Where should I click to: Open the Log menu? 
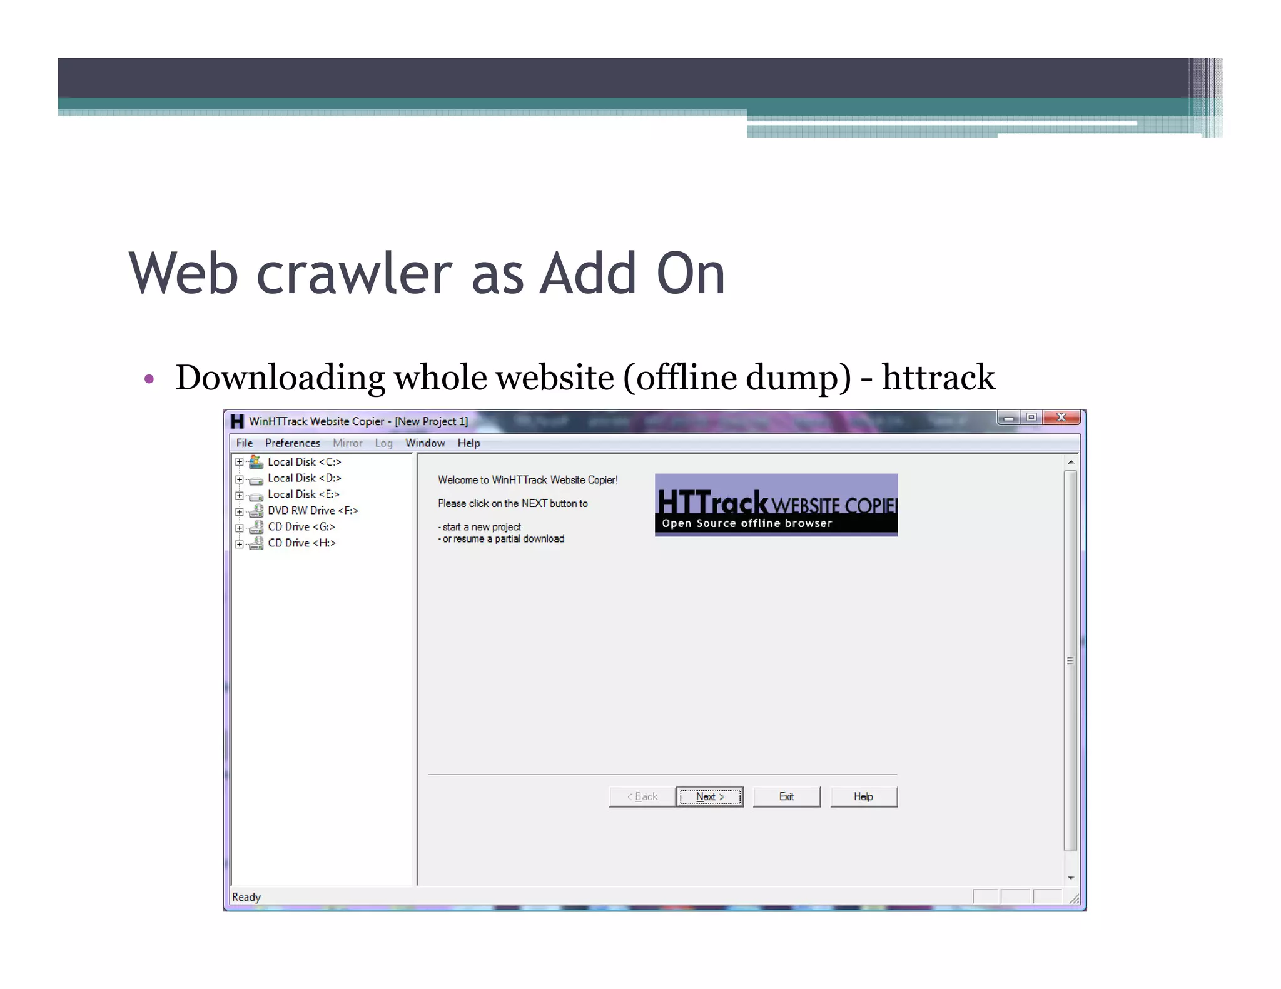click(x=383, y=443)
